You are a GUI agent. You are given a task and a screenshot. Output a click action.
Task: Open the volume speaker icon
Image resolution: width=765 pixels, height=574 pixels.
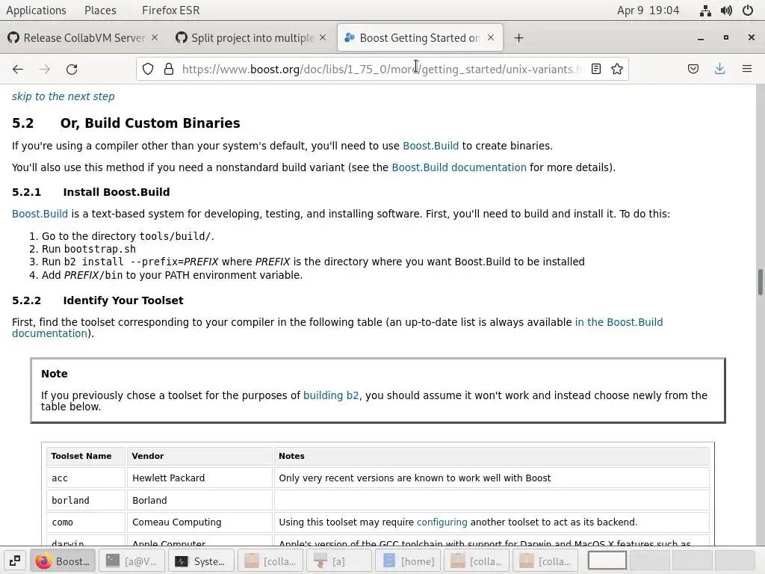click(x=726, y=10)
